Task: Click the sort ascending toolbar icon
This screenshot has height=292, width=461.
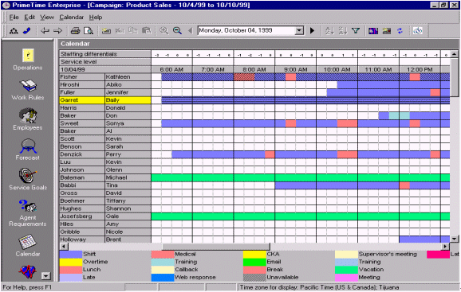Action: 330,30
